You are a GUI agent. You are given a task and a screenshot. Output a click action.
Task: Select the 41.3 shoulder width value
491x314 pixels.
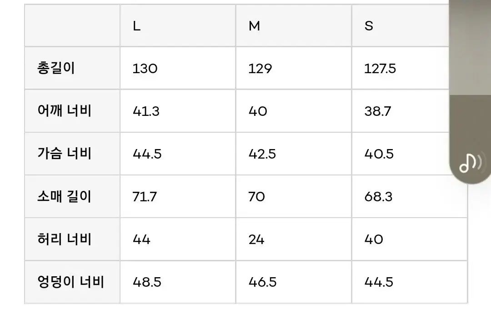[x=146, y=111]
